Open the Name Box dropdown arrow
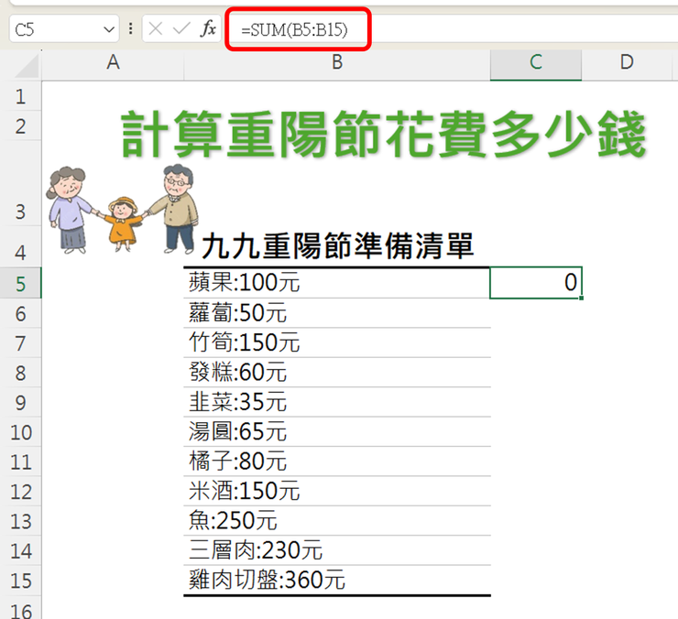This screenshot has height=619, width=678. coord(109,29)
